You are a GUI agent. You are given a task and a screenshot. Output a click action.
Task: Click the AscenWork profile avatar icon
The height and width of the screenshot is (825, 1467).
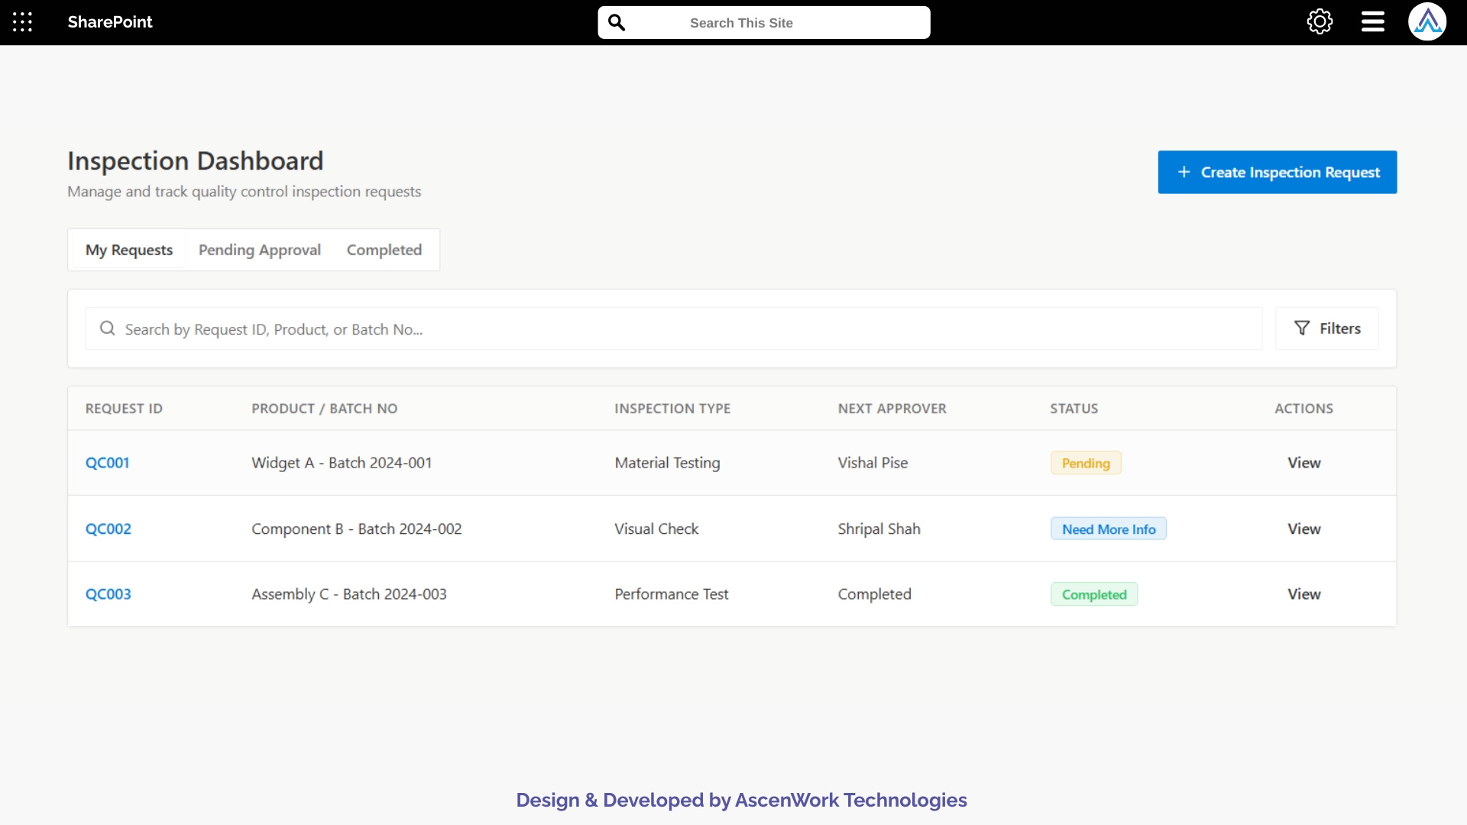[1428, 21]
